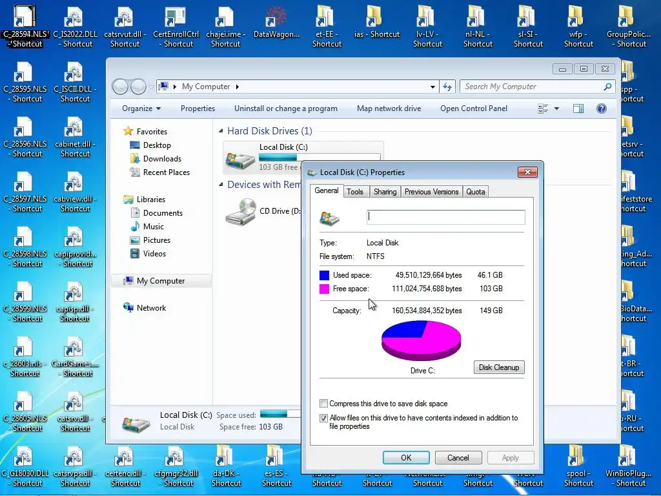Select the cabinet.dll shortcut icon

tap(75, 136)
